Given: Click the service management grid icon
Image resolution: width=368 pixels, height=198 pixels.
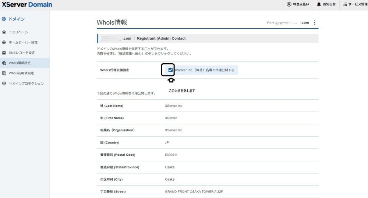Looking at the screenshot, I should click(345, 4).
